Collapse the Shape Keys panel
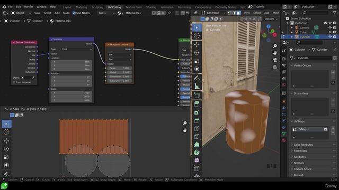The height and width of the screenshot is (190, 339). pyautogui.click(x=301, y=93)
